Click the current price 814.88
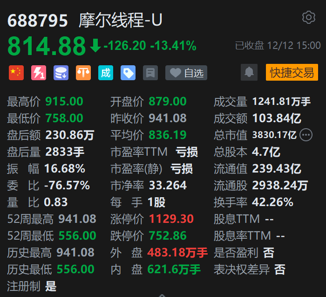The image size is (326, 297). coord(47,46)
